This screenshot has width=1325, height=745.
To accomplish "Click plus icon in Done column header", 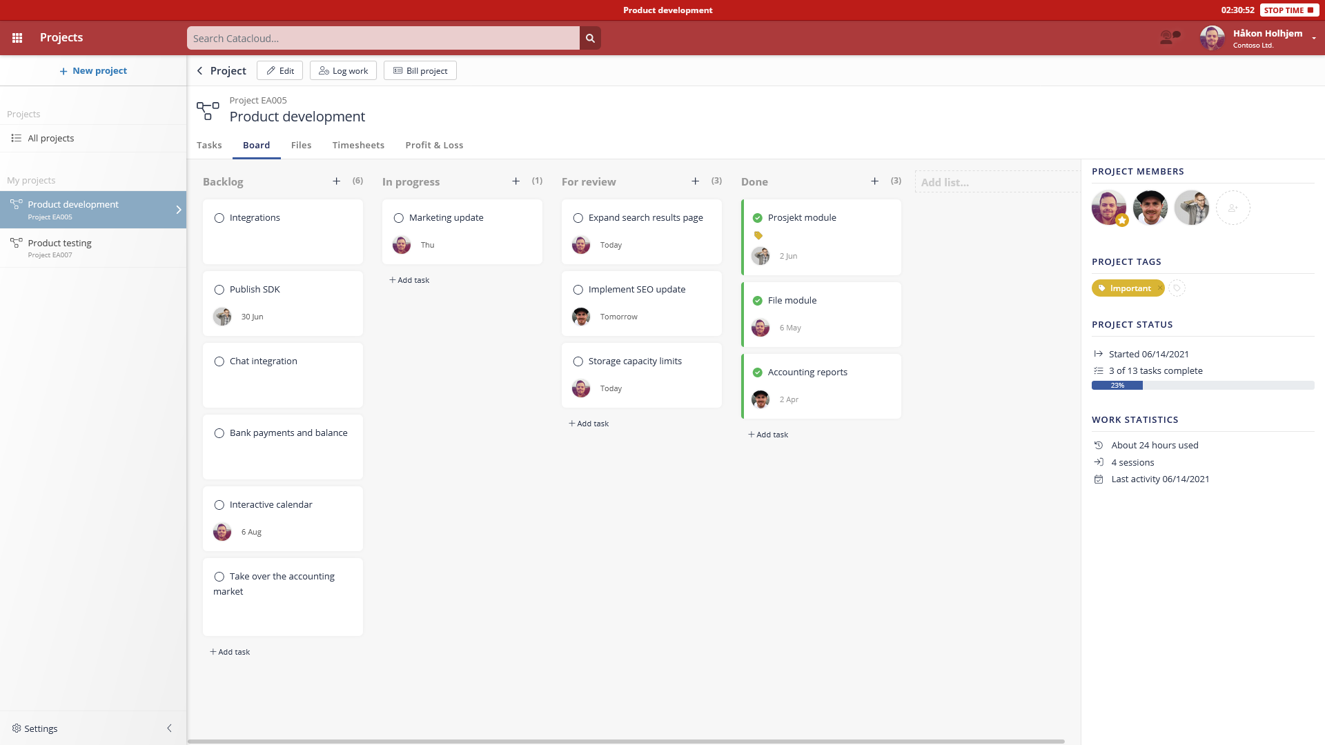I will pos(874,181).
